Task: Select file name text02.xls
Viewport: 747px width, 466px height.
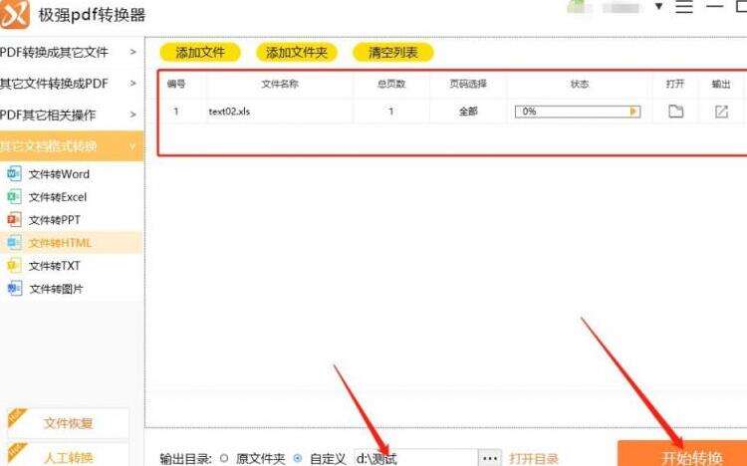Action: coord(229,112)
